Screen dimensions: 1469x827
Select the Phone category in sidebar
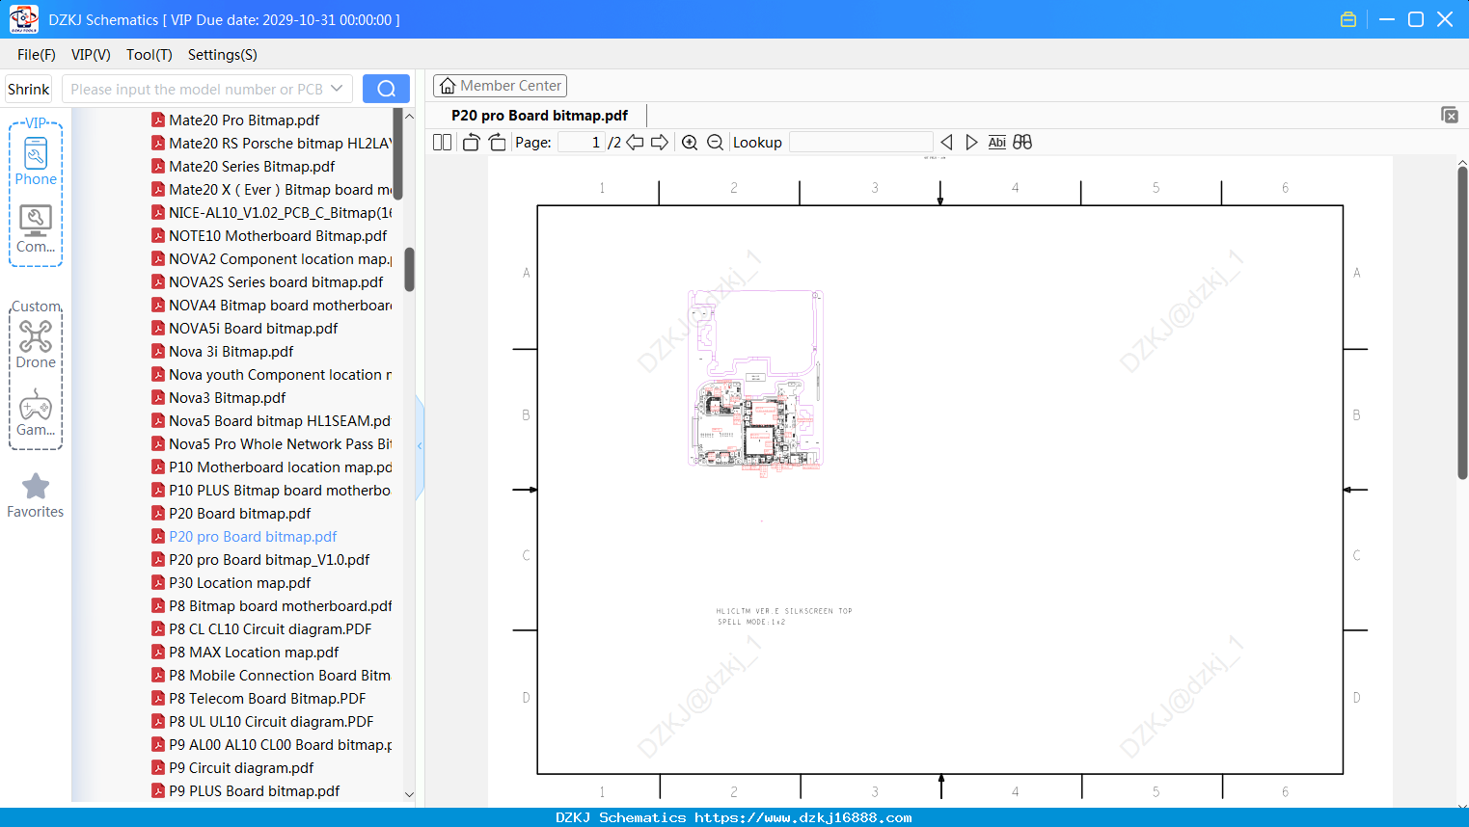(x=36, y=161)
